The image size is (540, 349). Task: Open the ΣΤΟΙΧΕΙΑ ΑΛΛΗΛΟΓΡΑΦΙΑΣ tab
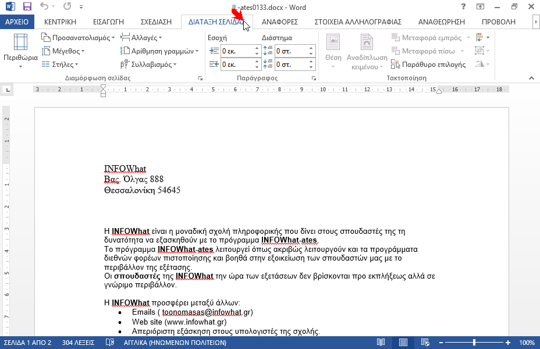(358, 22)
